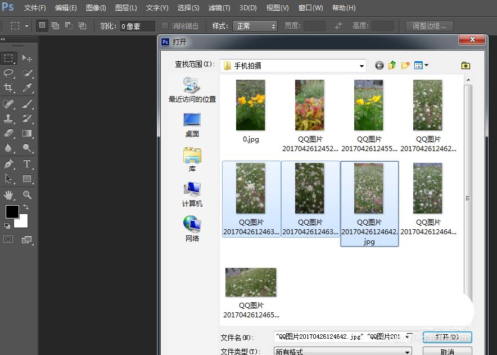Toggle Quick Mask mode
497x355 pixels.
coord(8,239)
